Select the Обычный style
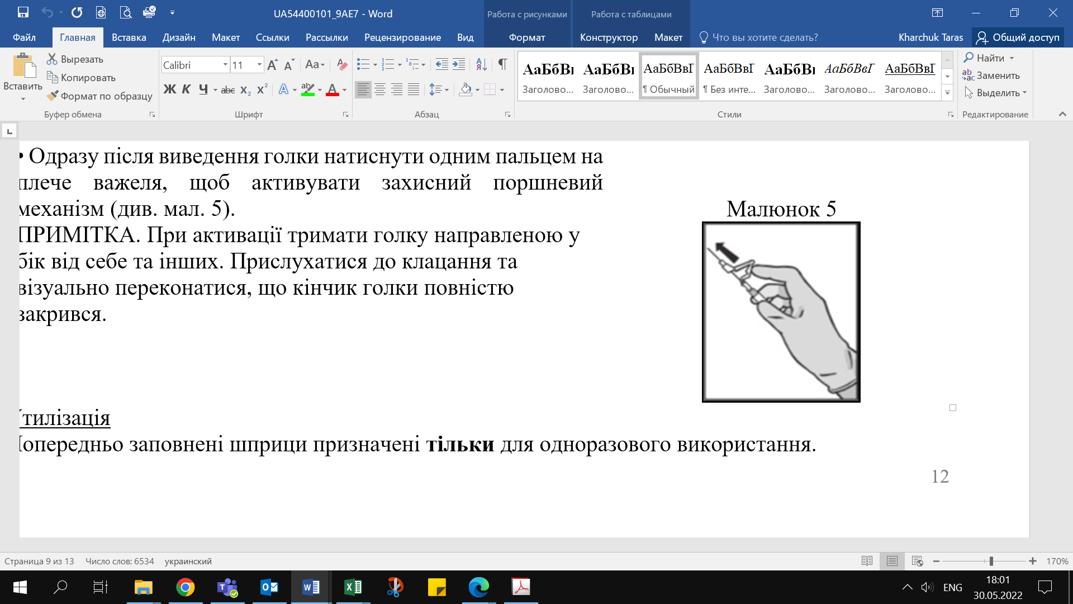1073x604 pixels. 668,76
